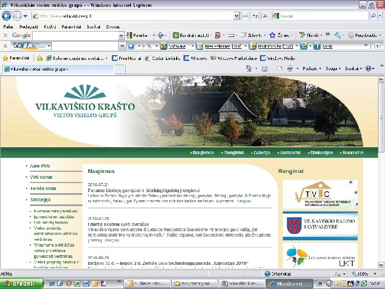The height and width of the screenshot is (289, 385).
Task: Open the pradėti Start button
Action: pyautogui.click(x=21, y=283)
